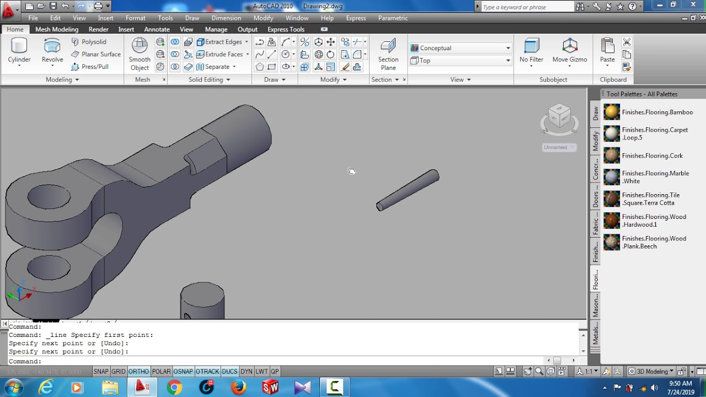Open the 3D Modeling workspace dropdown

tap(651, 372)
